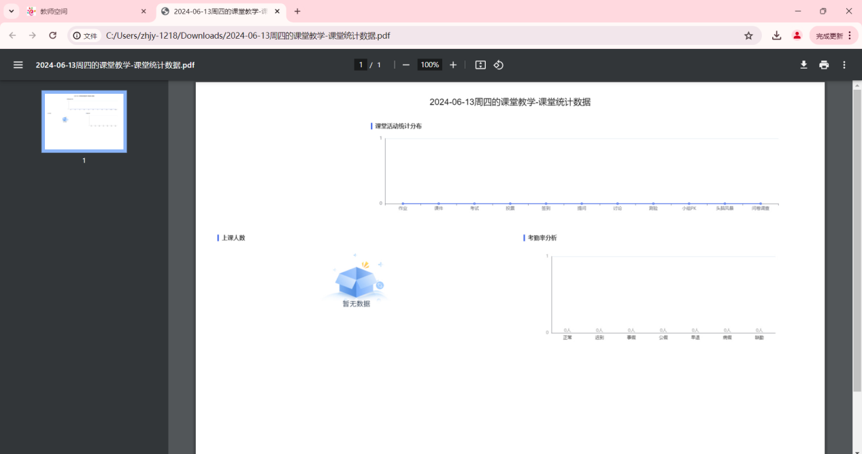Bookmark this page with the star icon
862x454 pixels.
(x=748, y=35)
